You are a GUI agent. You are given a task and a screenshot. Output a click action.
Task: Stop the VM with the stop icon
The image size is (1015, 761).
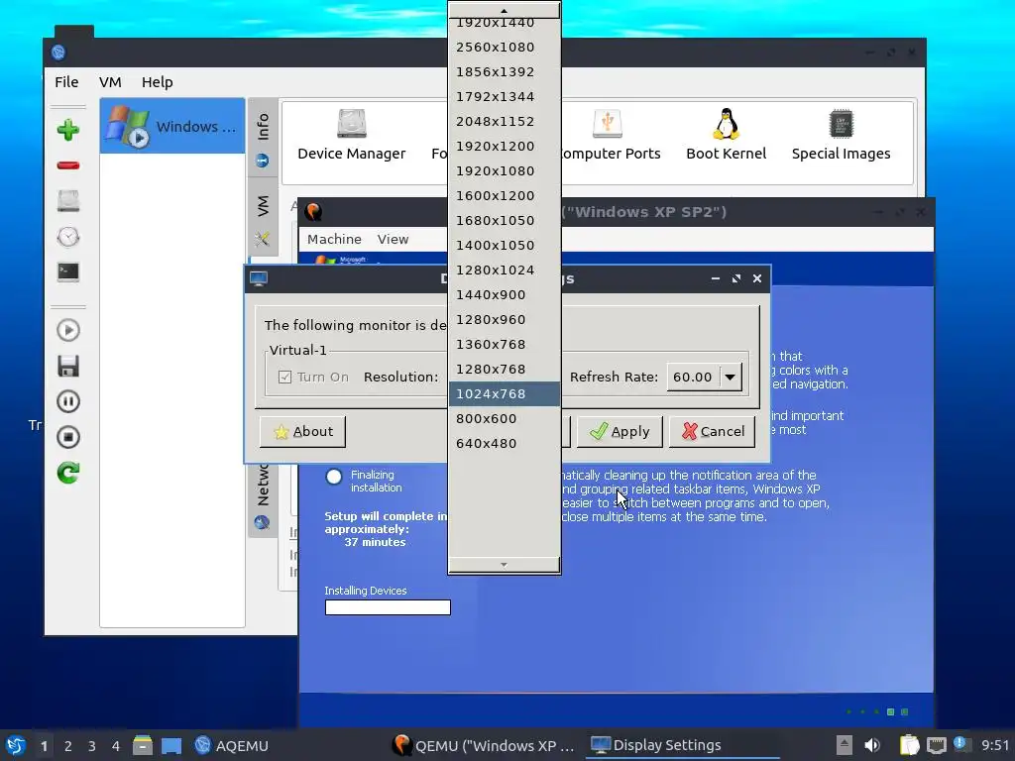(68, 437)
